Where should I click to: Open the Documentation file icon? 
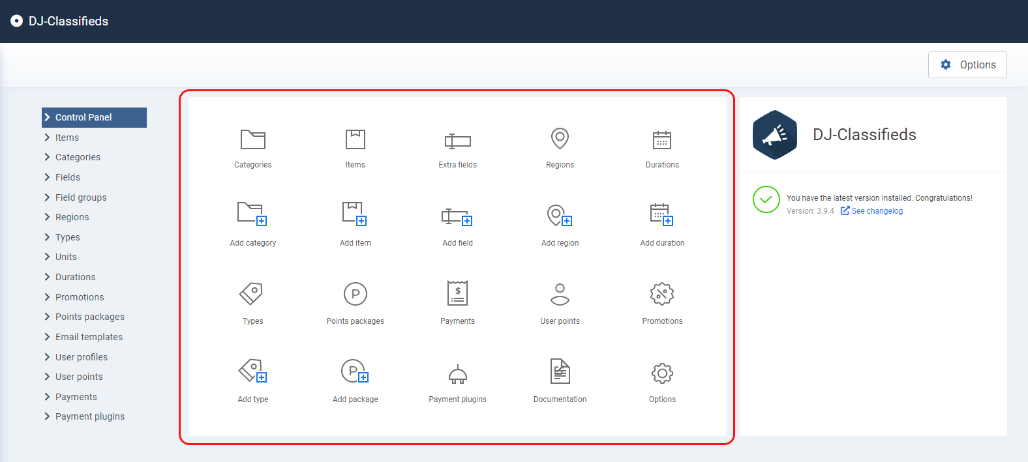pyautogui.click(x=560, y=371)
